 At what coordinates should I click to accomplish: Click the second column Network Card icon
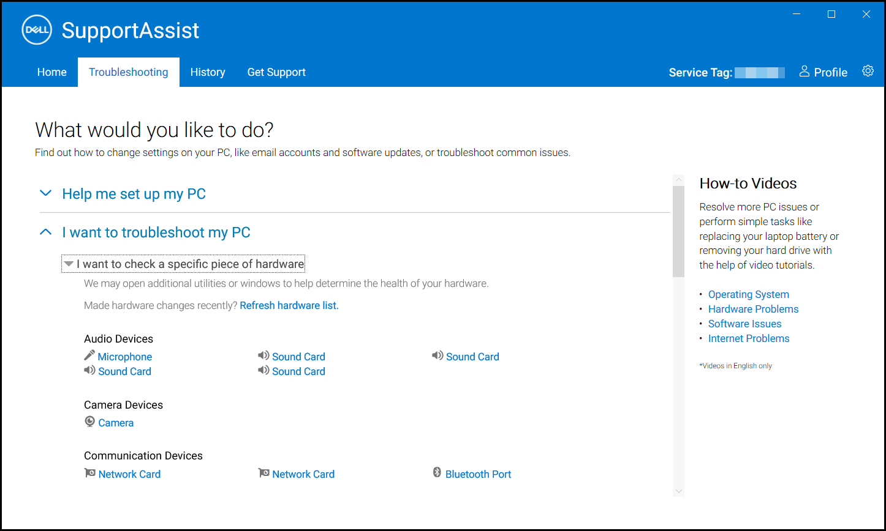tap(263, 473)
